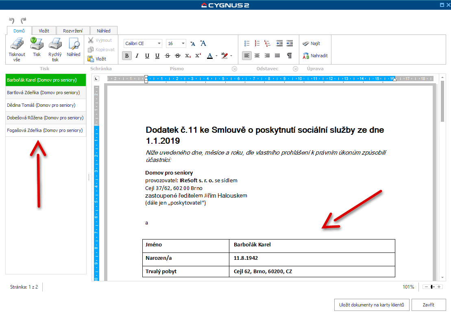This screenshot has width=451, height=315.
Task: Click the Vložit clipboard icon
Action: [91, 58]
